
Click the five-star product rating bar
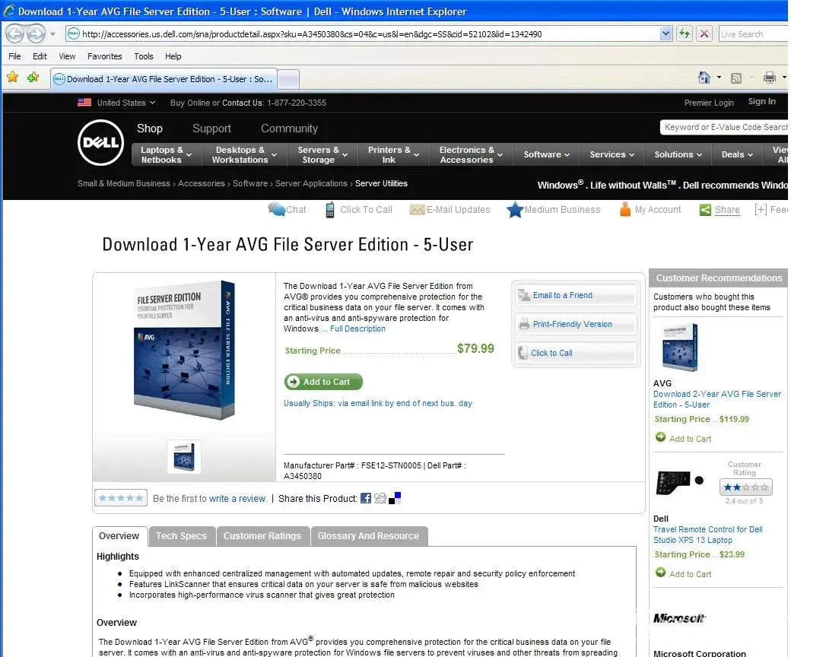pyautogui.click(x=121, y=498)
